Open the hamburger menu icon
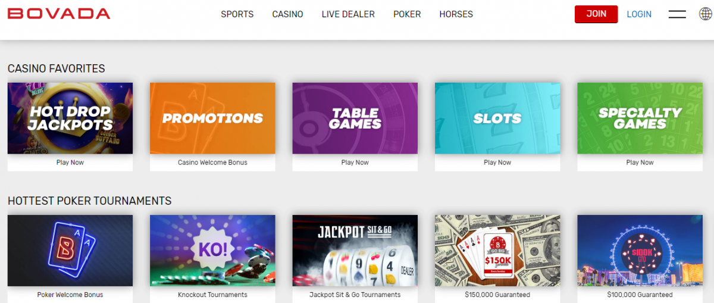The image size is (714, 303). [x=677, y=14]
